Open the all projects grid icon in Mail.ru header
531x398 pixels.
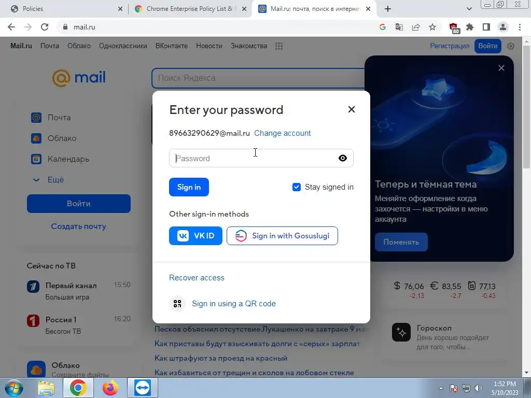[278, 46]
